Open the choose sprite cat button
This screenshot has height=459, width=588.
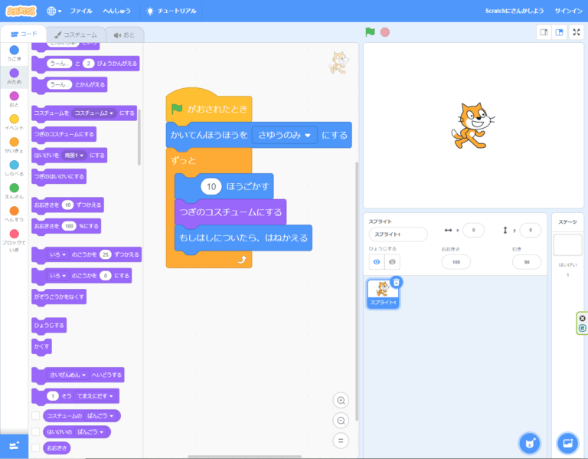(529, 442)
